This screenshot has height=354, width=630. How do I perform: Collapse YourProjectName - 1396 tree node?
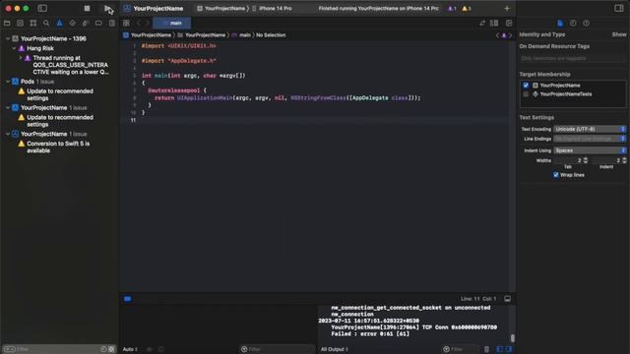[x=8, y=38]
